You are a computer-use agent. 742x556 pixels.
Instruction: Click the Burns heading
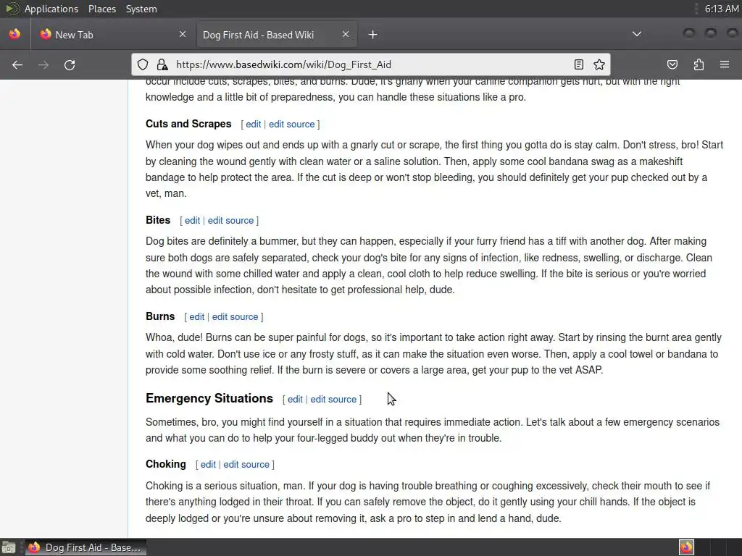160,317
